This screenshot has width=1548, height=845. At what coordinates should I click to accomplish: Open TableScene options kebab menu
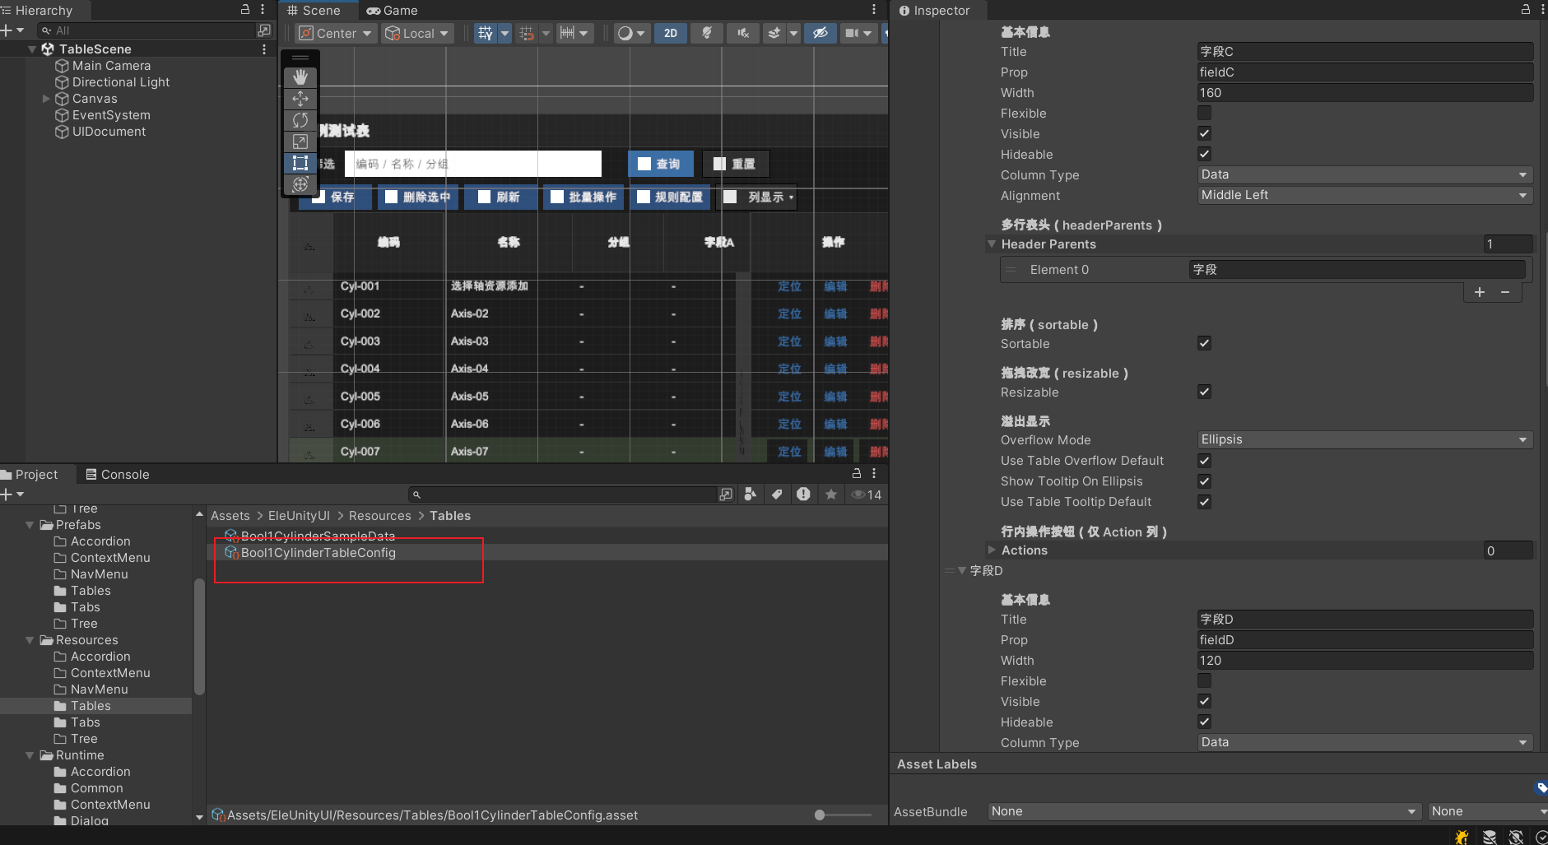pyautogui.click(x=264, y=49)
